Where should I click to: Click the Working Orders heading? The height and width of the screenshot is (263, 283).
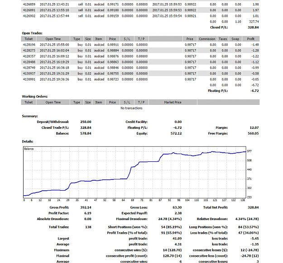(x=35, y=97)
